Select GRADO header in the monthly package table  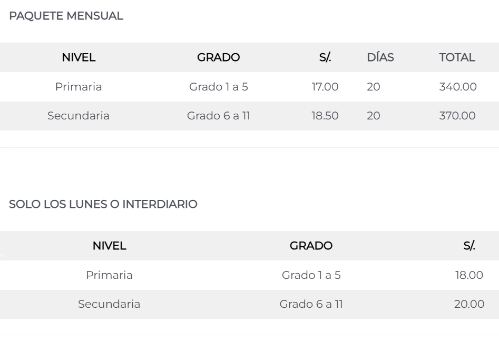(x=218, y=58)
